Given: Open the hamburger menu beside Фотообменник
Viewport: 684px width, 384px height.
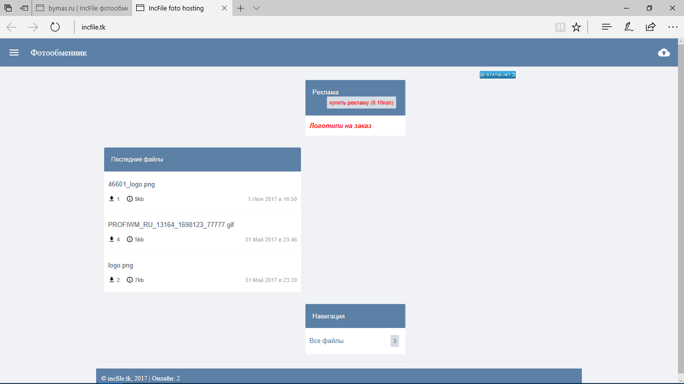Looking at the screenshot, I should 14,52.
